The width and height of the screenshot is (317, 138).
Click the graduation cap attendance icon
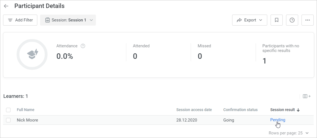pyautogui.click(x=32, y=54)
